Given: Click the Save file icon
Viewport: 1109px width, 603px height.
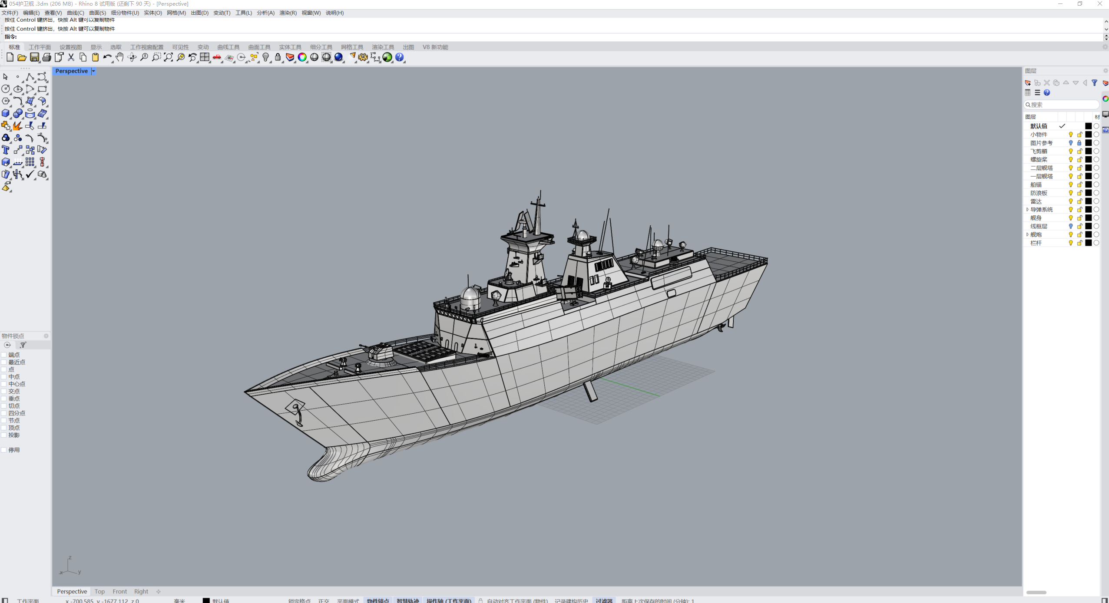Looking at the screenshot, I should (x=34, y=57).
